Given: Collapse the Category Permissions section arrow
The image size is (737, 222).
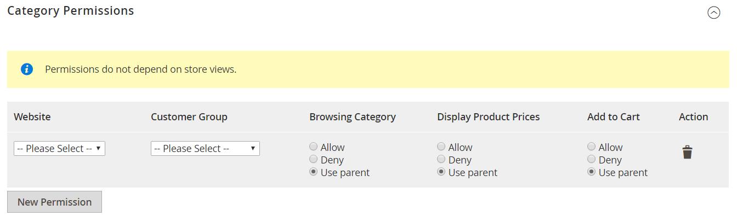Looking at the screenshot, I should 713,13.
